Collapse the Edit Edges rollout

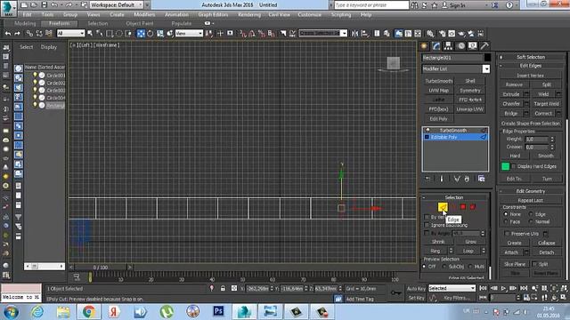coord(531,66)
